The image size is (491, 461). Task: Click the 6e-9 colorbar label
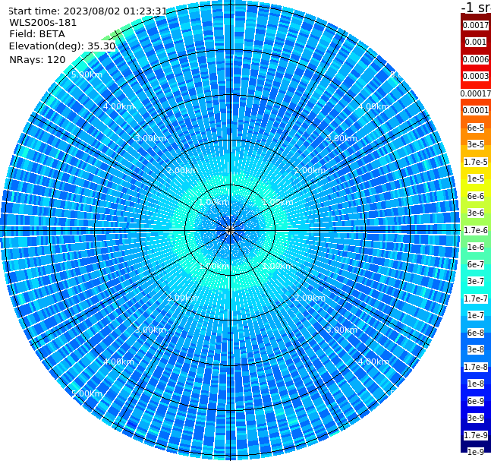coord(476,401)
